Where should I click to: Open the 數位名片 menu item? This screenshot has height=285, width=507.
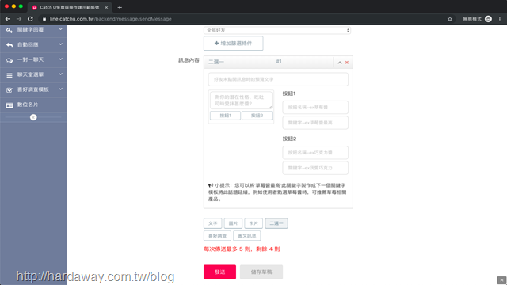(33, 104)
